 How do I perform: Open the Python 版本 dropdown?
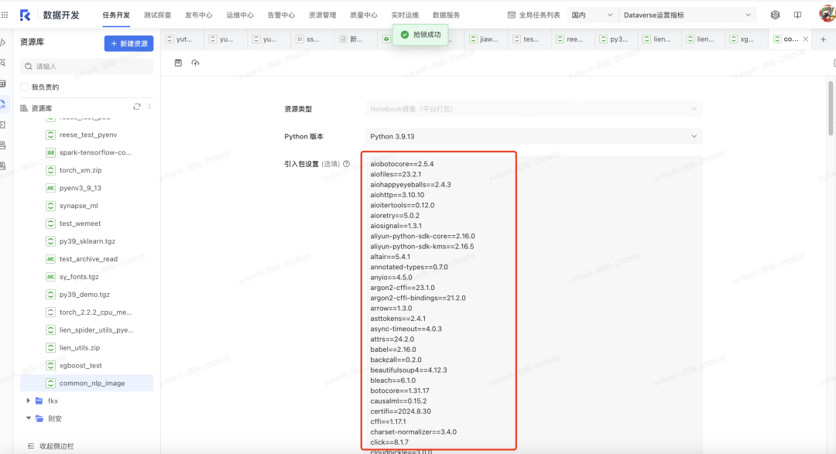[x=533, y=136]
